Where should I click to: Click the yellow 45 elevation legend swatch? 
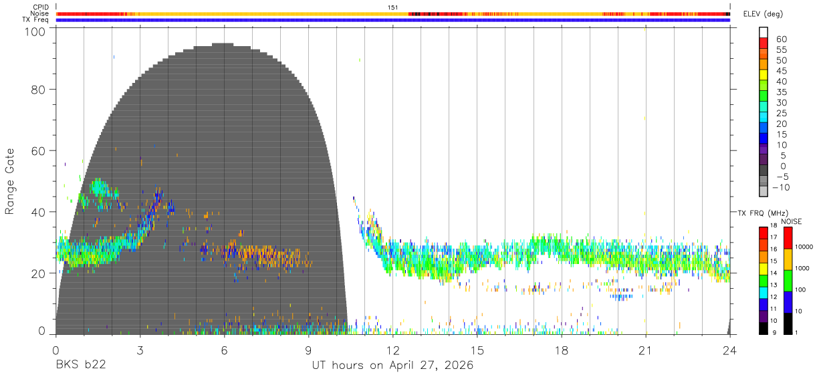click(764, 75)
